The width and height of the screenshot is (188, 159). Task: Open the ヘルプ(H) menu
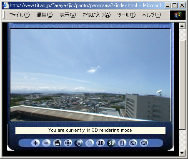tap(152, 15)
